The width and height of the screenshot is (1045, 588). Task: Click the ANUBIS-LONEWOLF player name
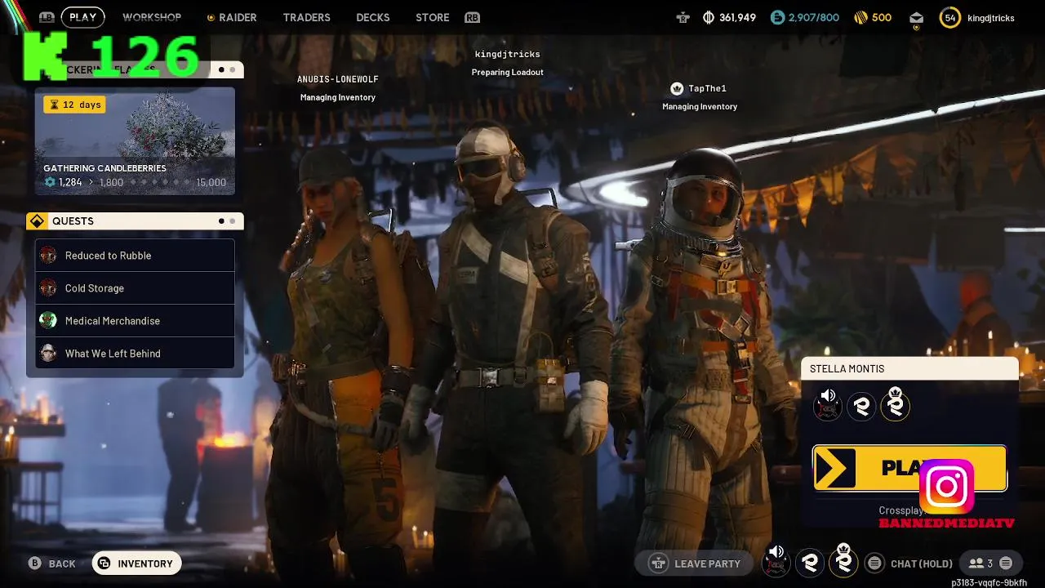338,79
